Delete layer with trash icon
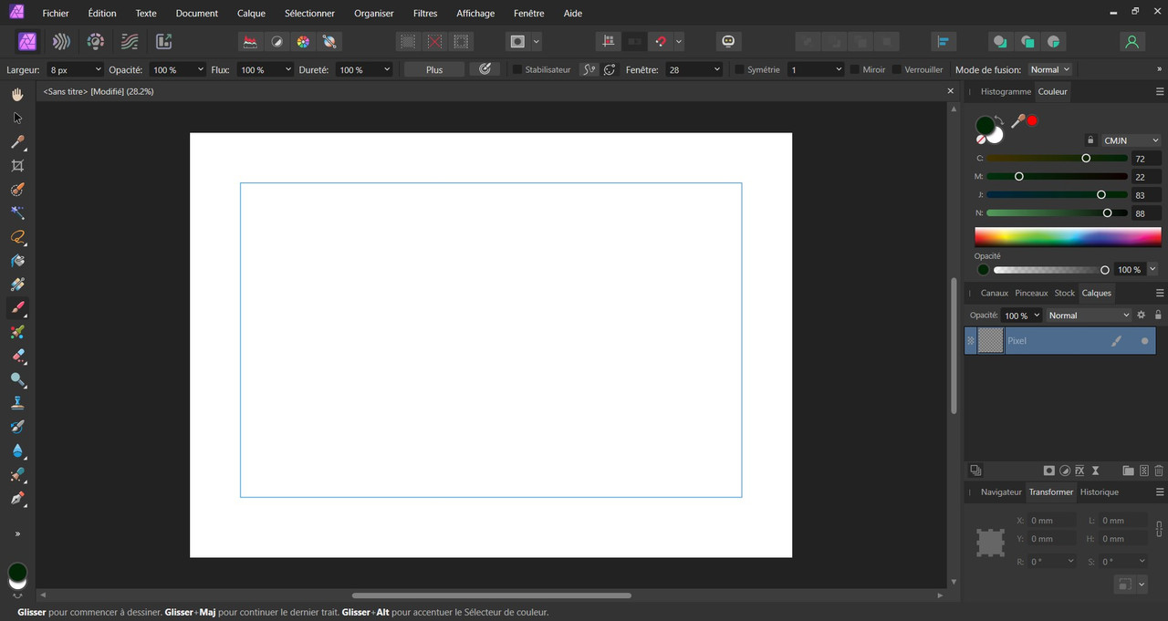The height and width of the screenshot is (621, 1168). click(x=1159, y=471)
